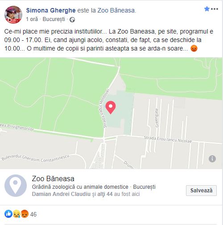The image size is (223, 225).
Task: Click the Salvează button
Action: (x=201, y=191)
